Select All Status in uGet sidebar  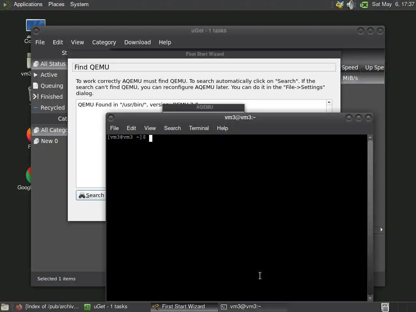(x=50, y=64)
